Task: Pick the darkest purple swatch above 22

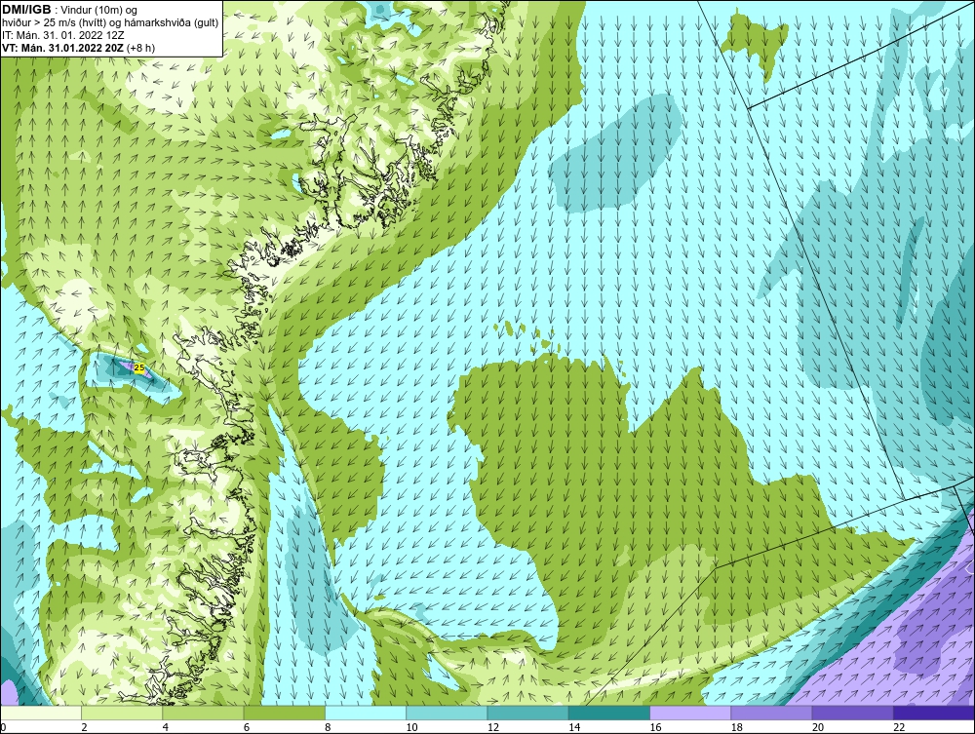Action: [x=933, y=713]
